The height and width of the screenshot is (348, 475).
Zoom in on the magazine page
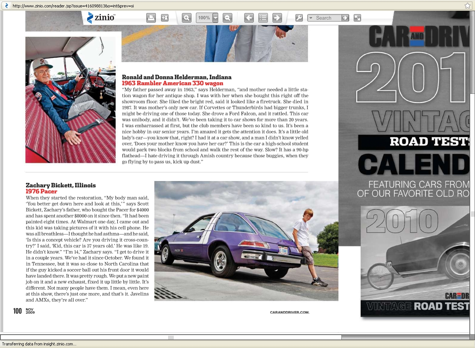click(x=187, y=18)
